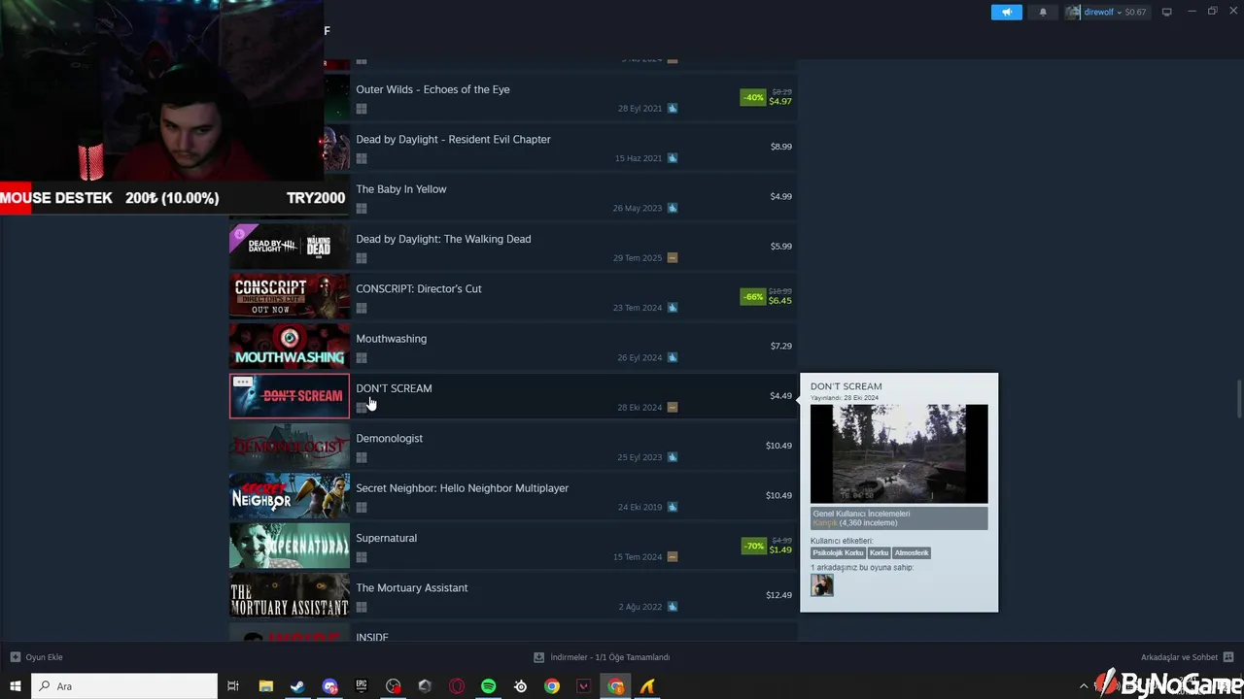Enter Big Picture mode via monitor icon
The height and width of the screenshot is (699, 1244).
click(1167, 12)
